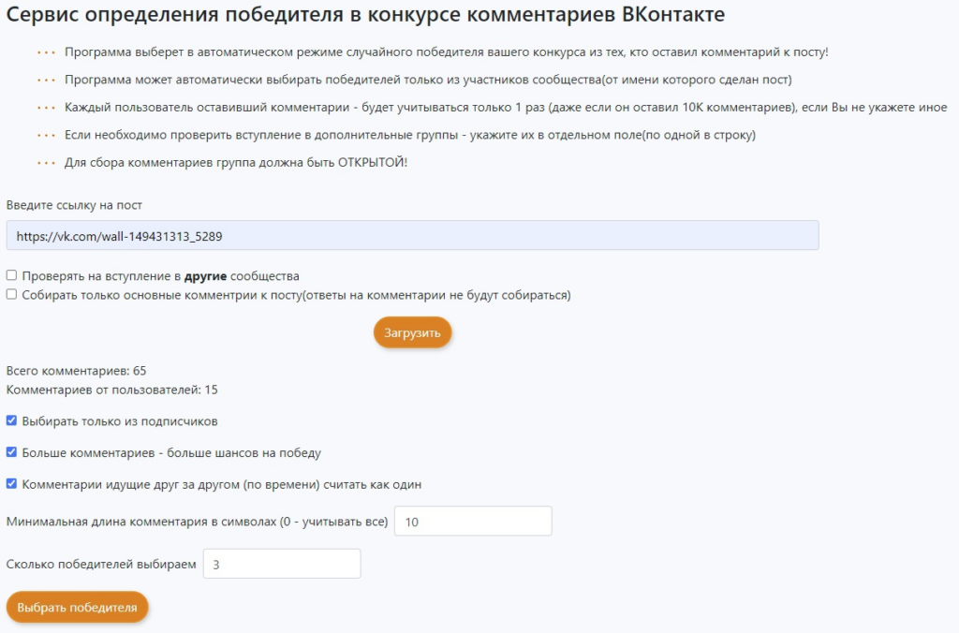Toggle consecutive comments counted as one
The height and width of the screenshot is (633, 959).
[11, 484]
